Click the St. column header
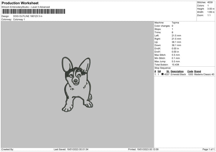 [168, 71]
